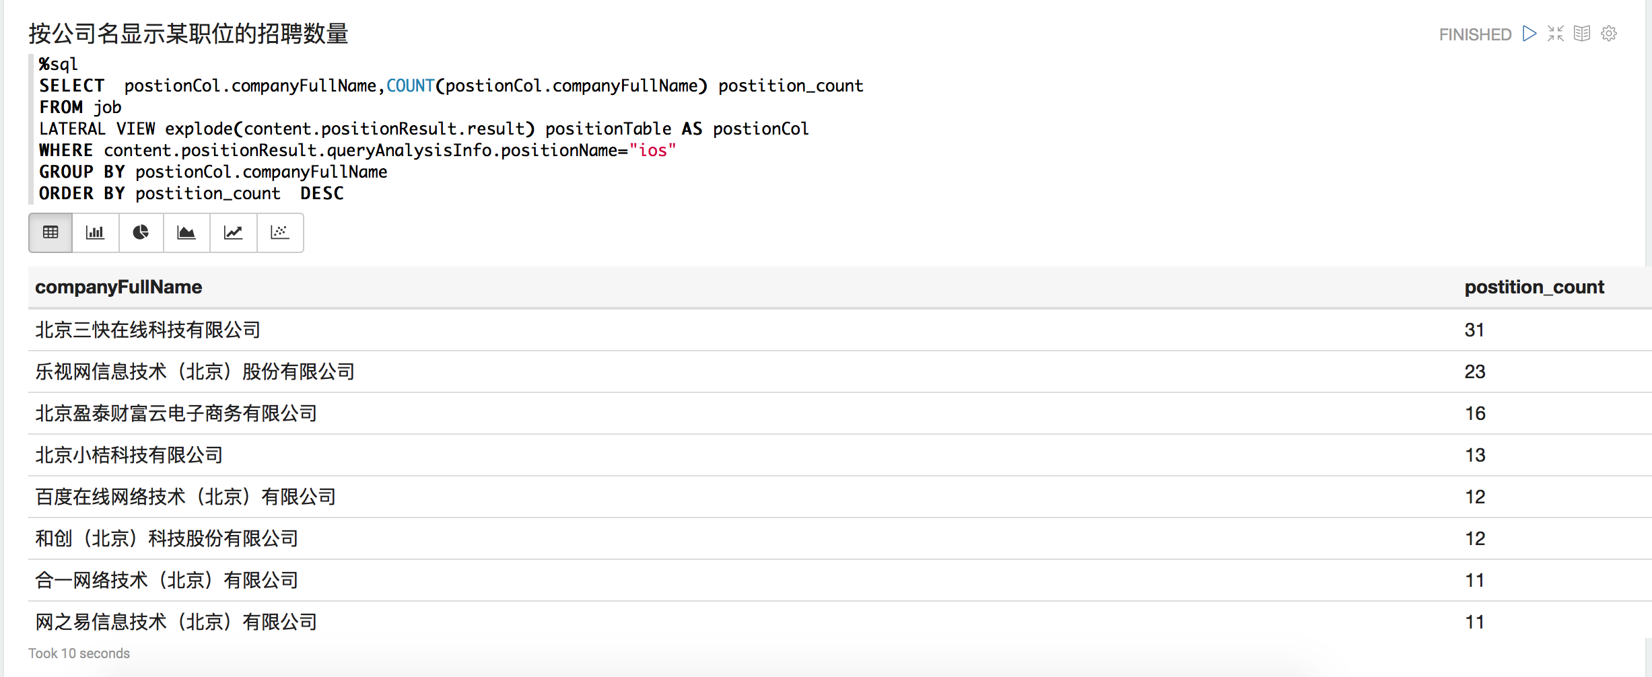The image size is (1652, 677).
Task: Select row 乐视网信息技术（北京）股份有限公司
Action: (x=839, y=371)
